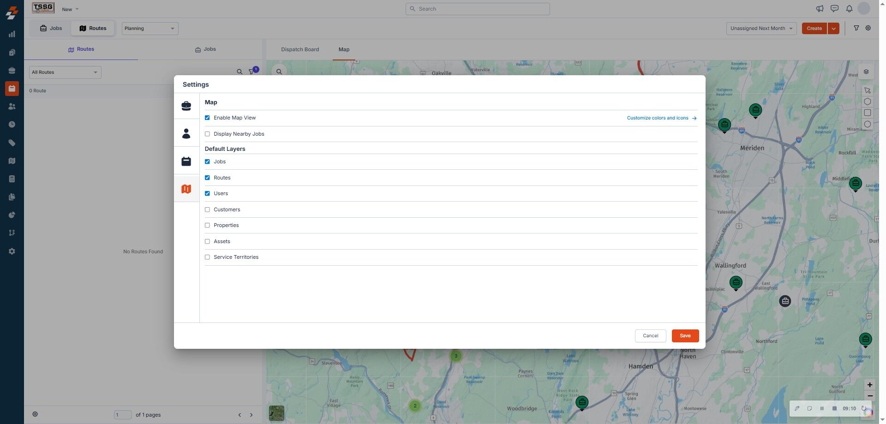Select the Map tab above the map
The image size is (886, 424).
(344, 49)
